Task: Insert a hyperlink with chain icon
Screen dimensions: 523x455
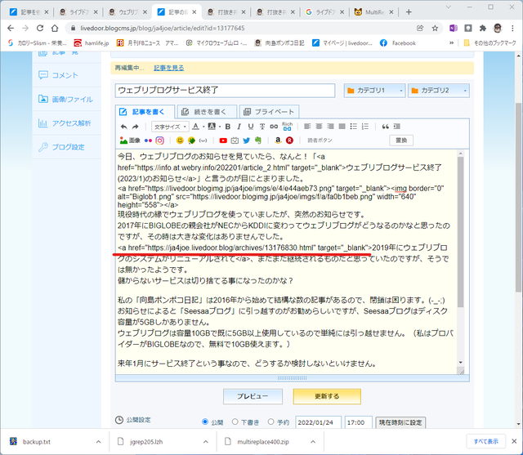Action: coord(274,127)
